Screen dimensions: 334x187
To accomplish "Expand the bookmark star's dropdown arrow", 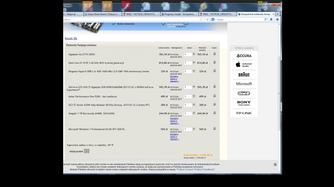I will coord(204,20).
